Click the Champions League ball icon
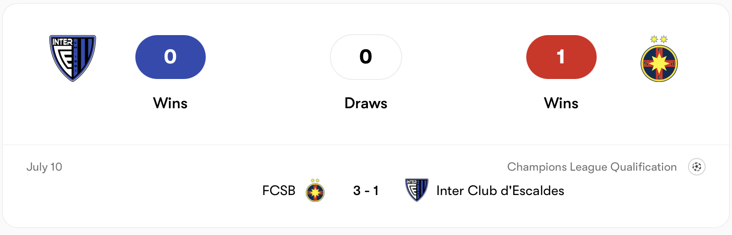The width and height of the screenshot is (732, 235). point(697,167)
